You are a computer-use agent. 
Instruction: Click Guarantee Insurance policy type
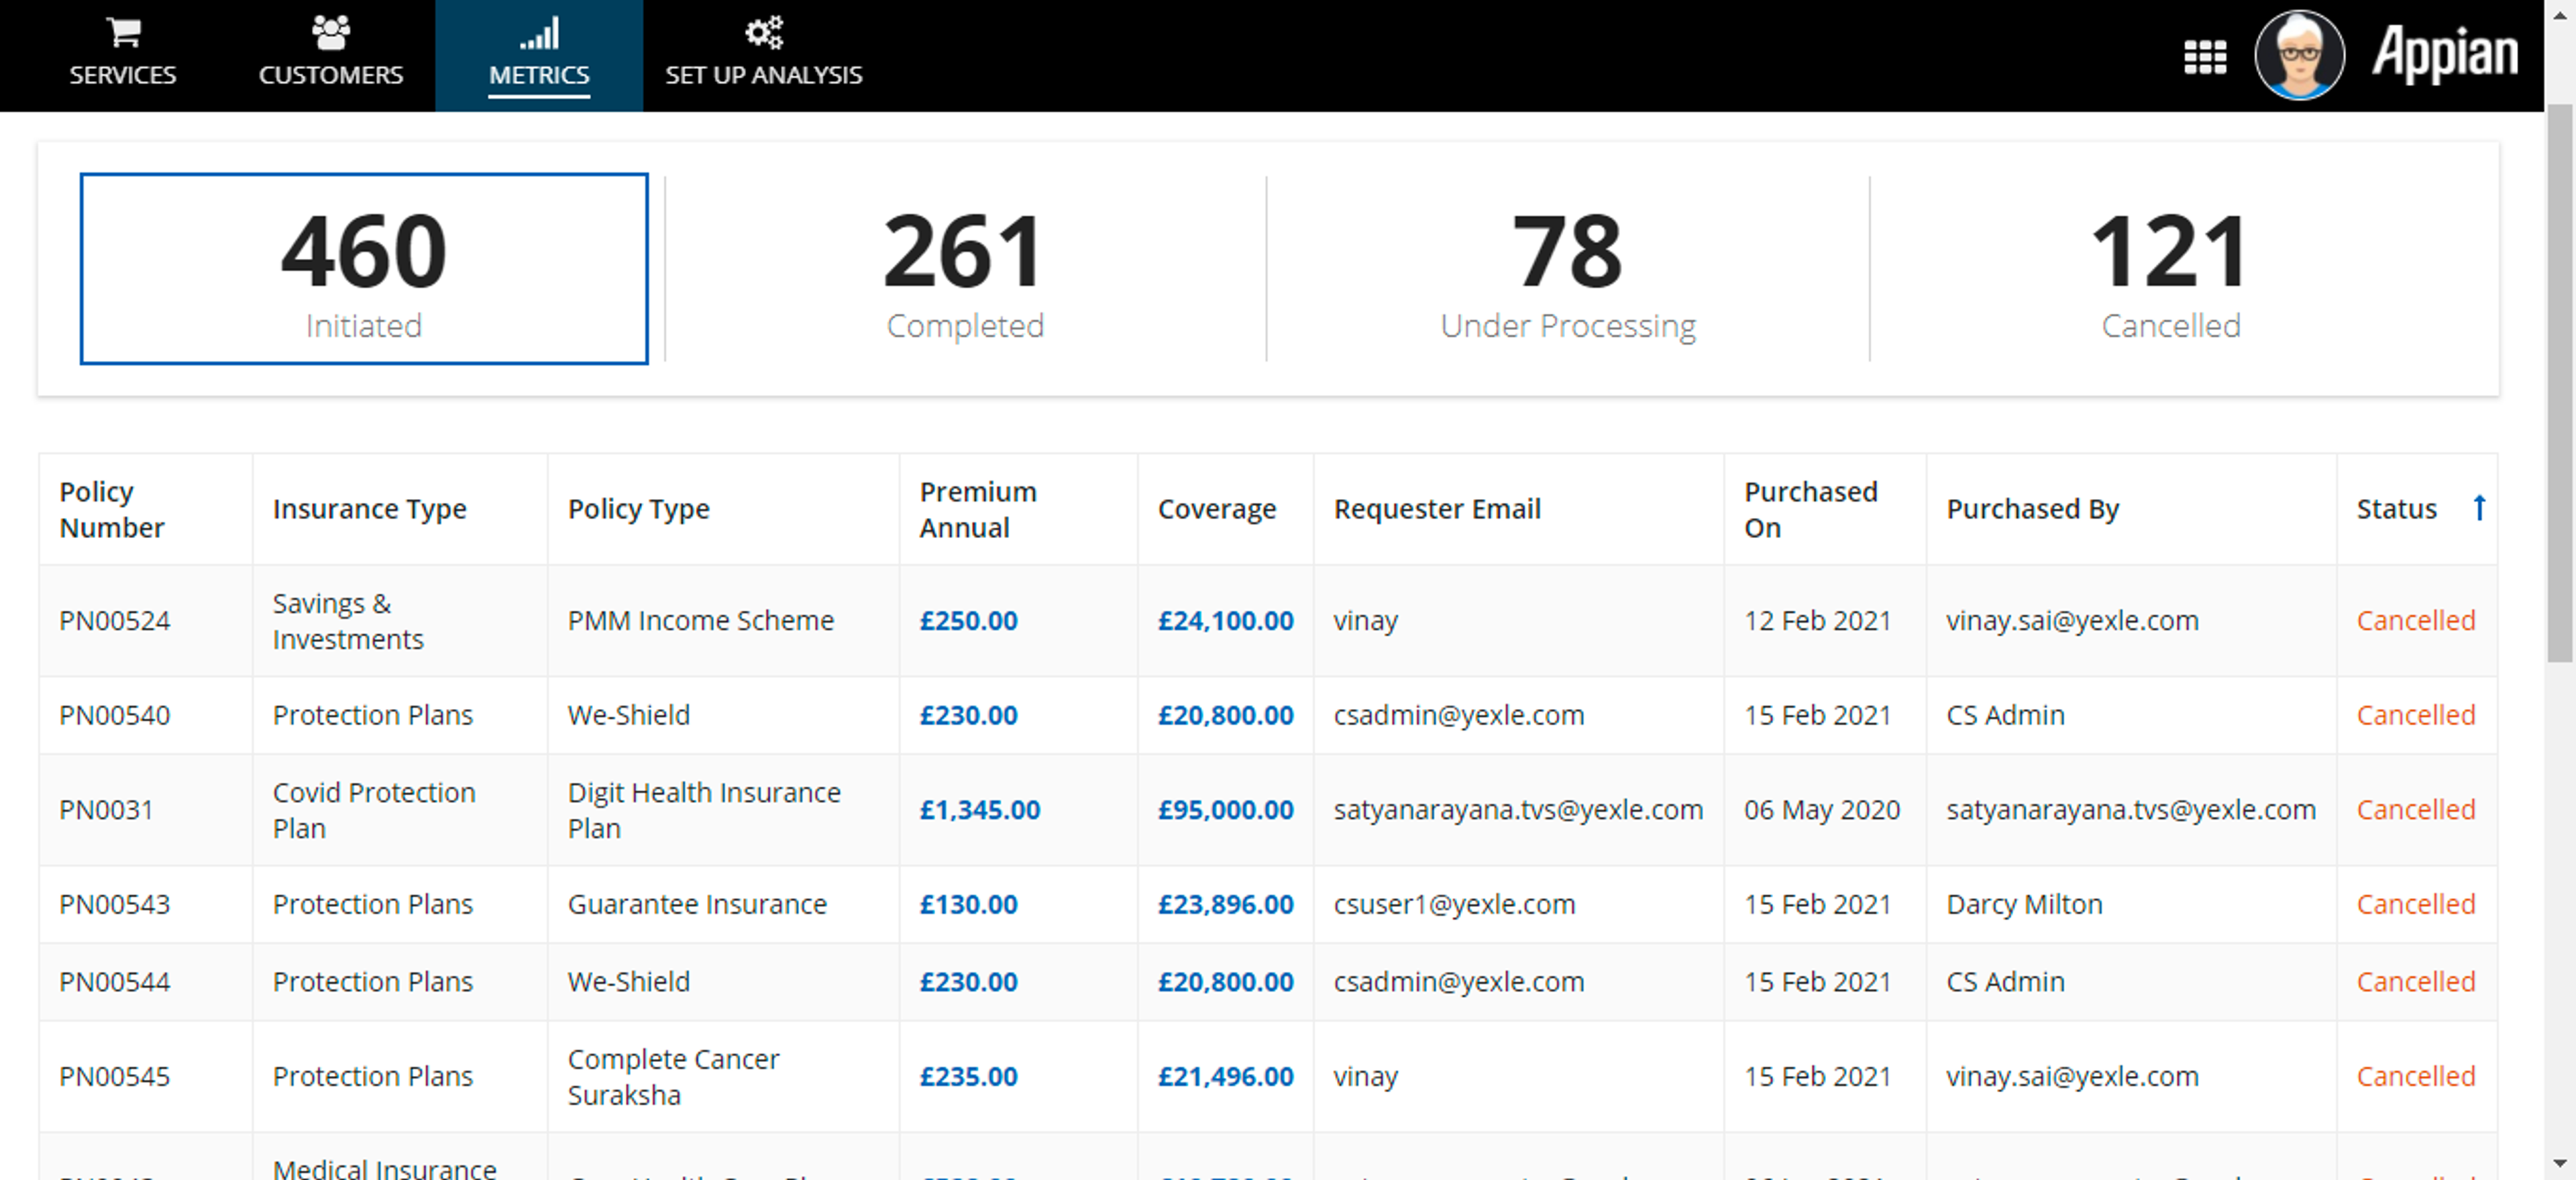(697, 905)
